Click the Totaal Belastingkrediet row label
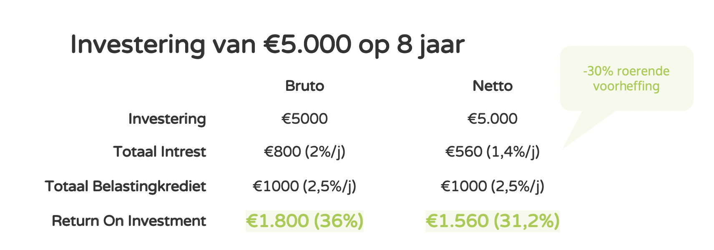This screenshot has height=250, width=714. [x=126, y=186]
